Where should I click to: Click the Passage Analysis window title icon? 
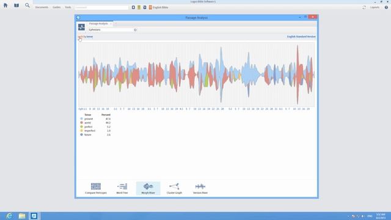[78, 18]
